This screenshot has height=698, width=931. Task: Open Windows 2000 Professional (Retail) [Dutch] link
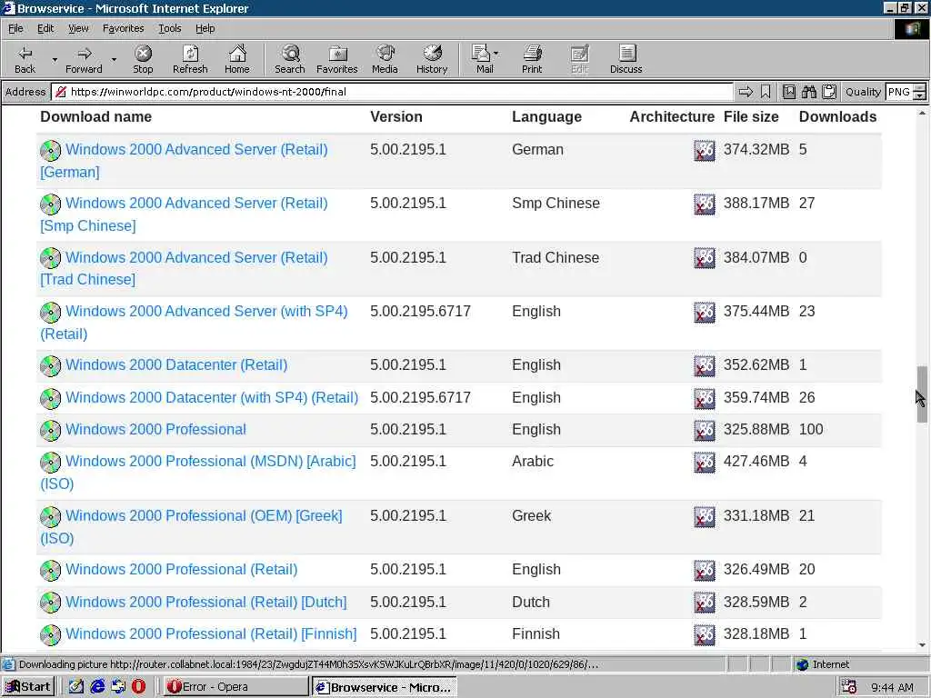point(206,603)
